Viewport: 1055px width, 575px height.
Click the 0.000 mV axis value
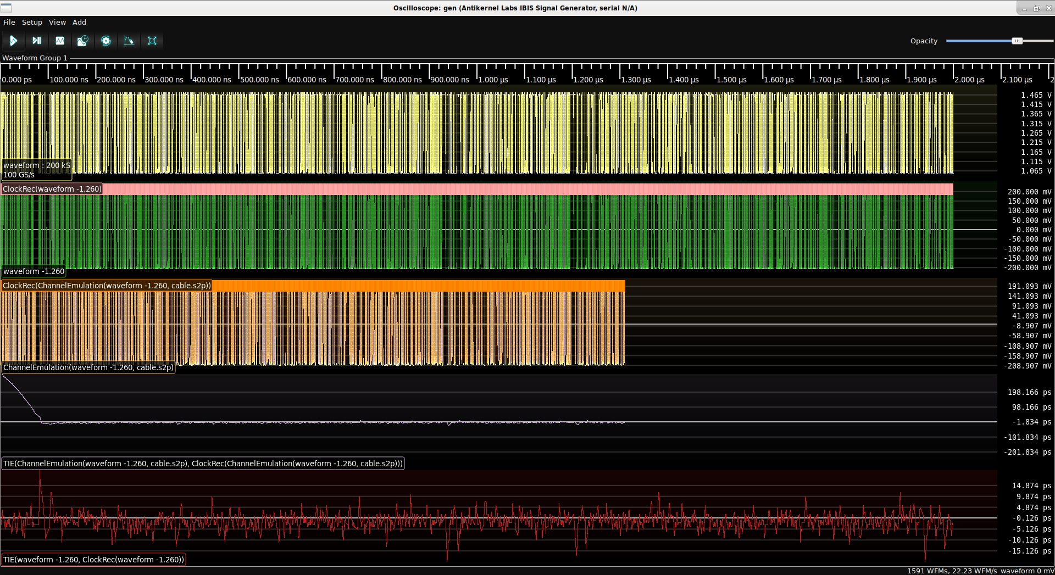click(x=1034, y=230)
